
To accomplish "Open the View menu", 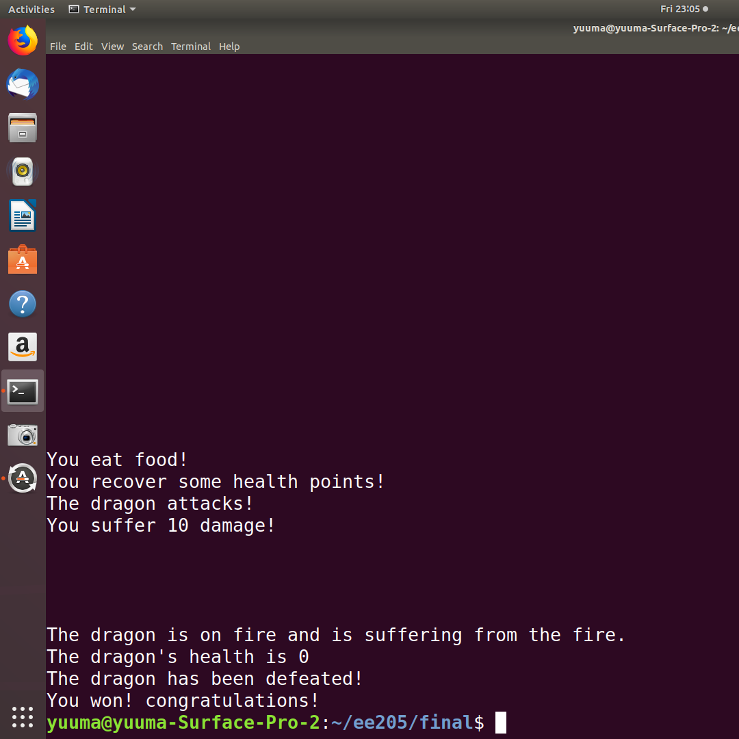I will tap(112, 47).
